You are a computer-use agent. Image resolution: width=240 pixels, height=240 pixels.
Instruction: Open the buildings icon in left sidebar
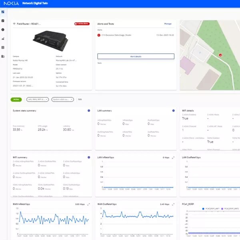click(x=3, y=56)
